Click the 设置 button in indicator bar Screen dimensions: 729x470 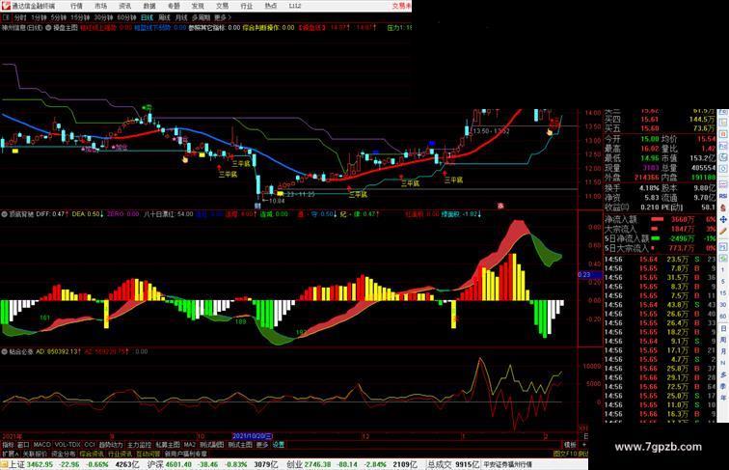click(279, 445)
